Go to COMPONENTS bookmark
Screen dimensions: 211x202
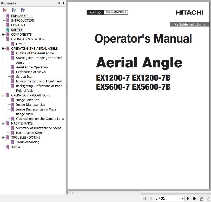point(21,35)
